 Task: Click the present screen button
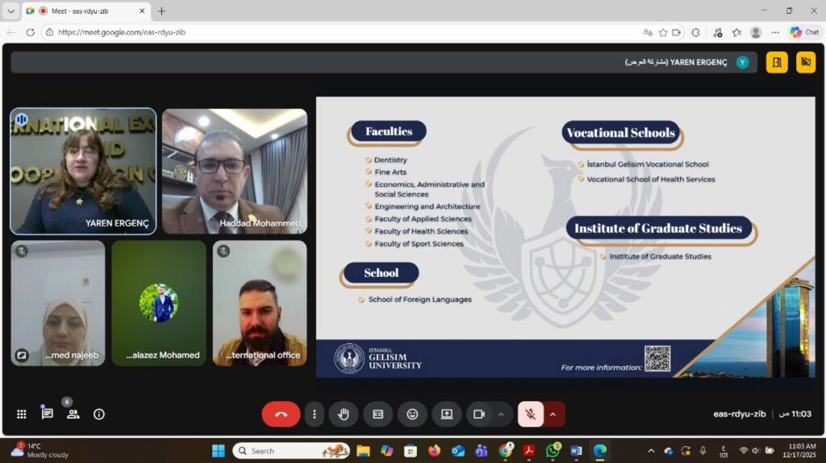(446, 414)
